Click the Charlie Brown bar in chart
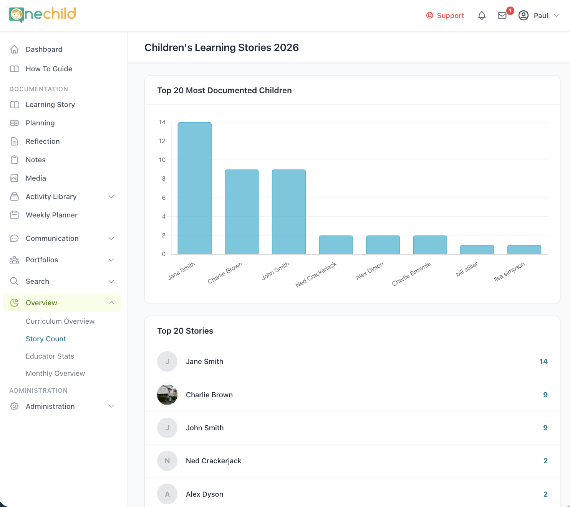Screen dimensions: 570x507 pos(242,212)
